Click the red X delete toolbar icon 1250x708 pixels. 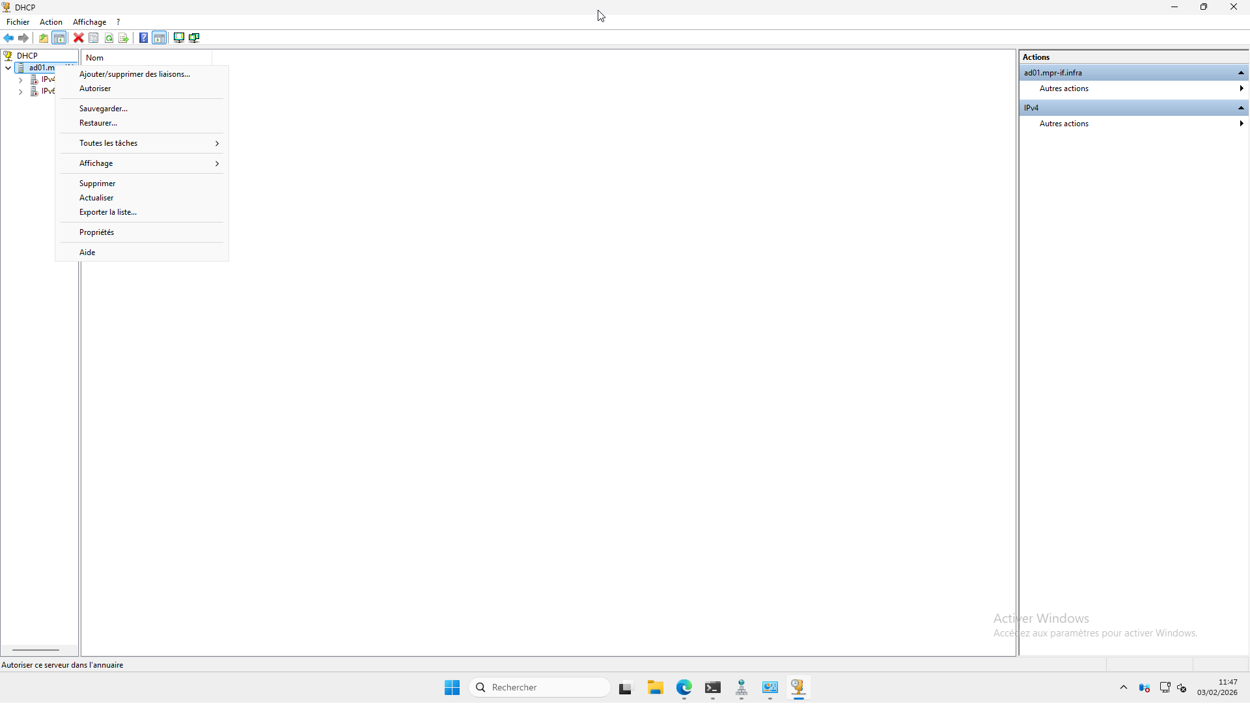(78, 38)
